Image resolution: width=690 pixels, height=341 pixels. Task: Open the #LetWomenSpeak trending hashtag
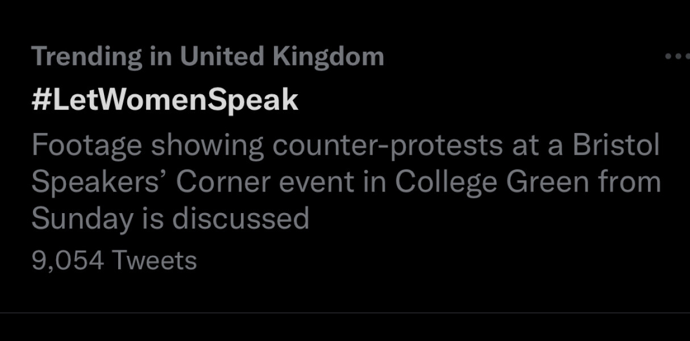point(165,101)
